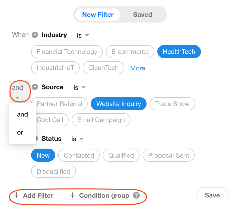Click the help question mark icon
This screenshot has height=215, width=240.
136,195
